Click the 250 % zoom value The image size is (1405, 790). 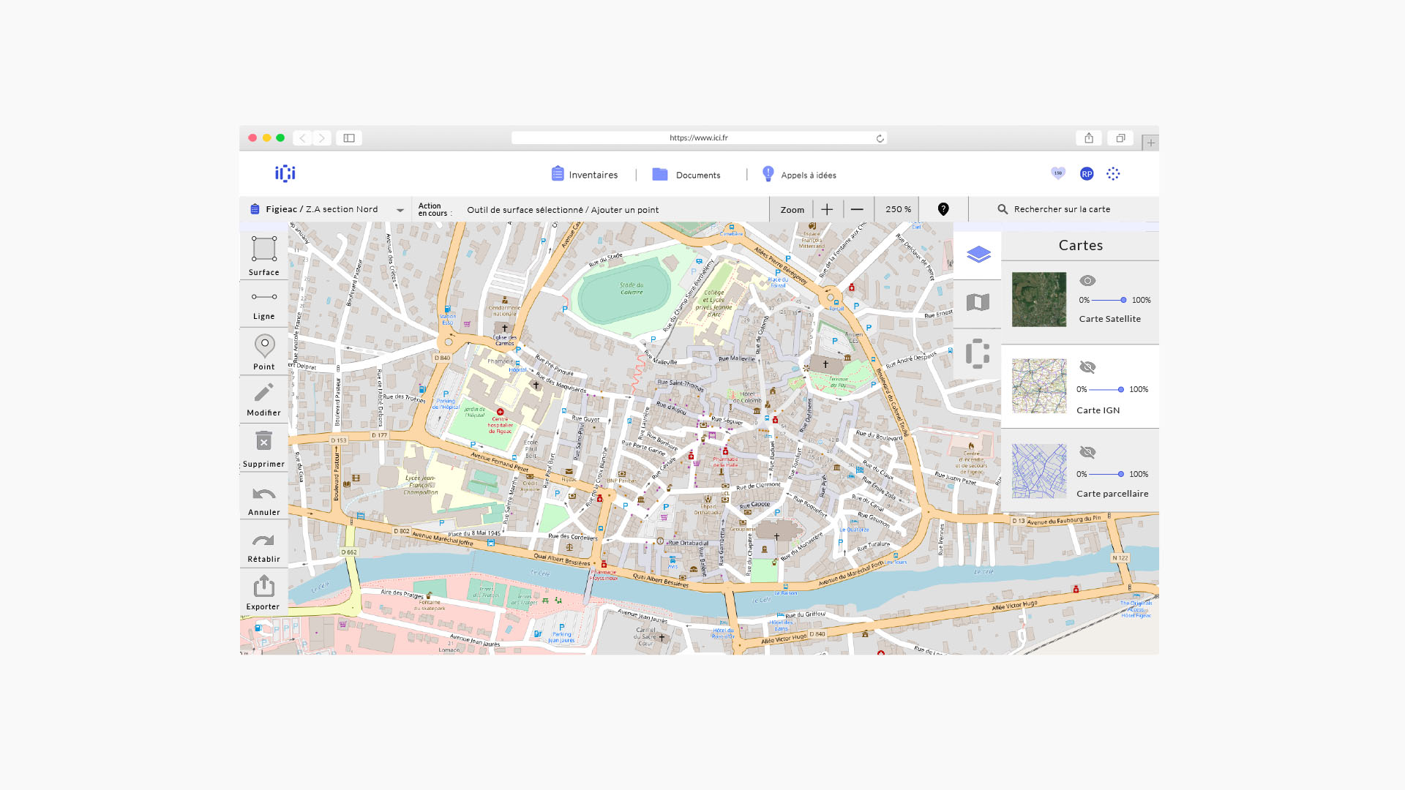(x=898, y=209)
